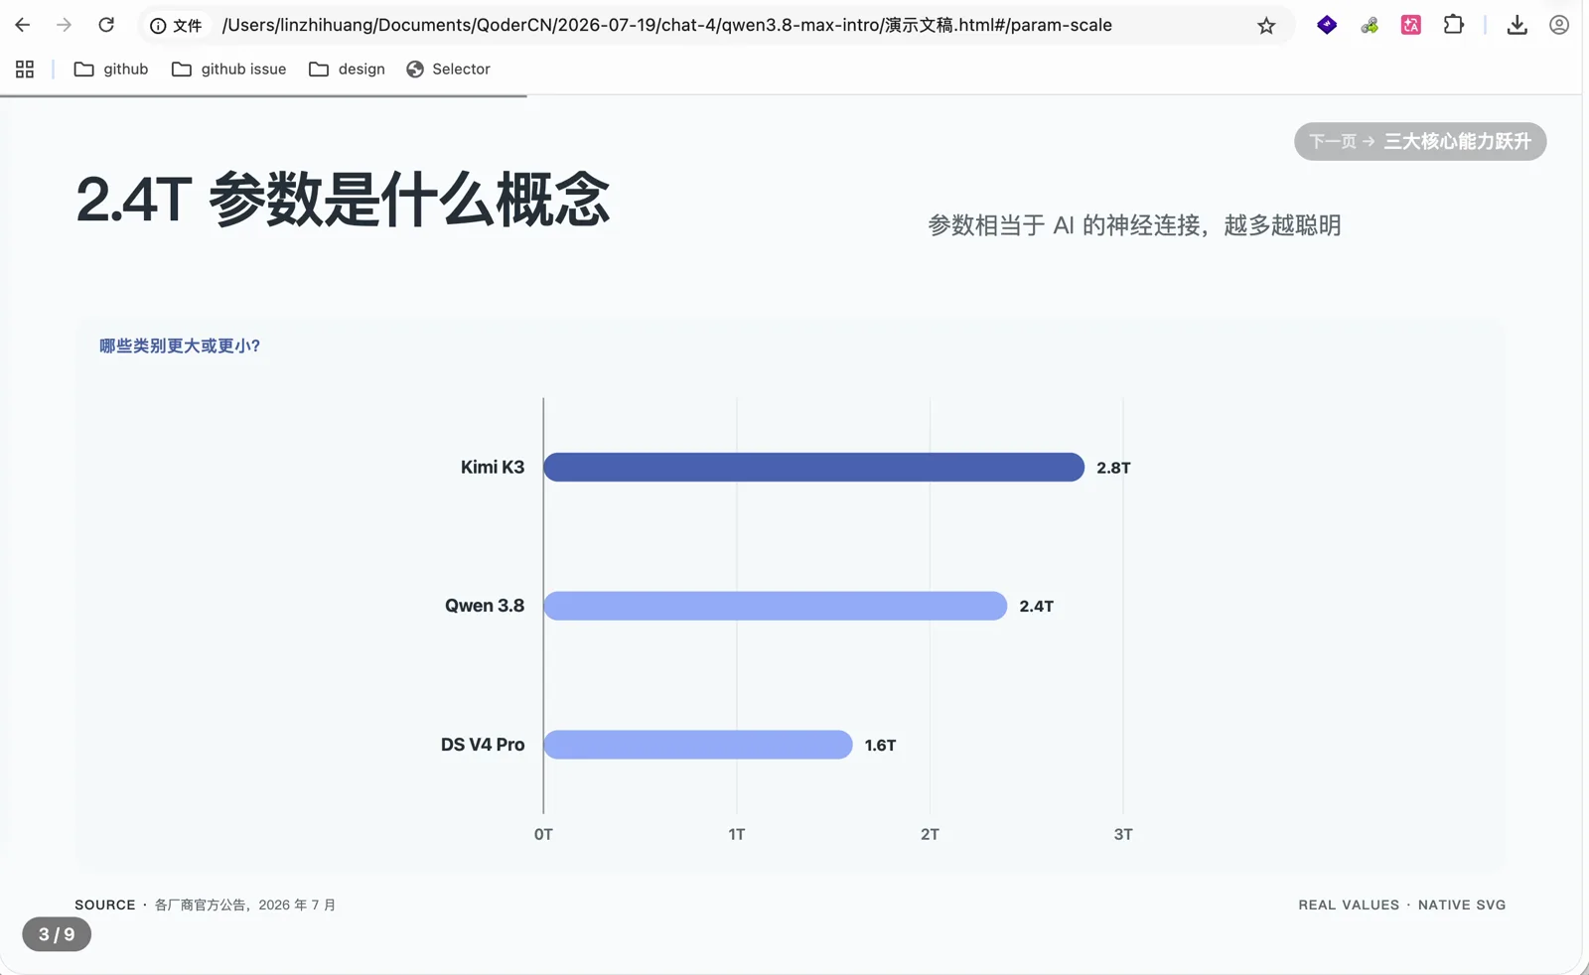This screenshot has width=1589, height=975.
Task: Click the SOURCE footnote text
Action: coord(206,905)
